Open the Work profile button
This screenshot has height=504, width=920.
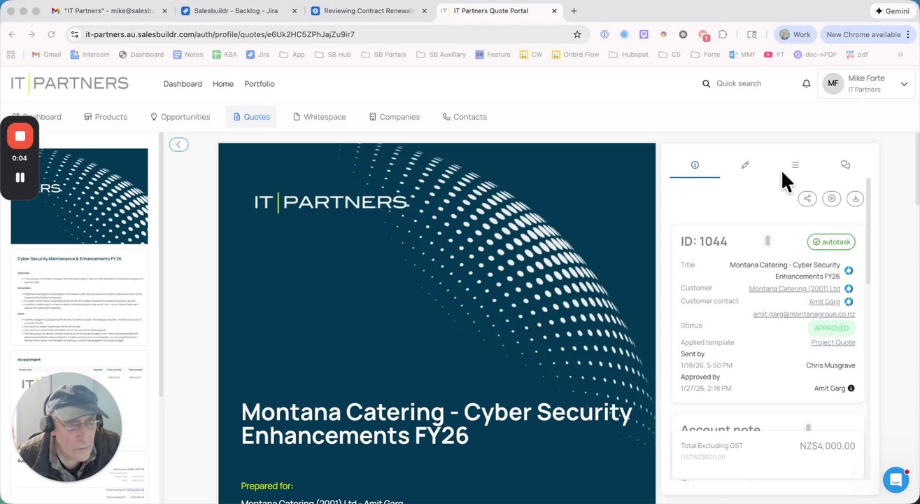point(795,34)
